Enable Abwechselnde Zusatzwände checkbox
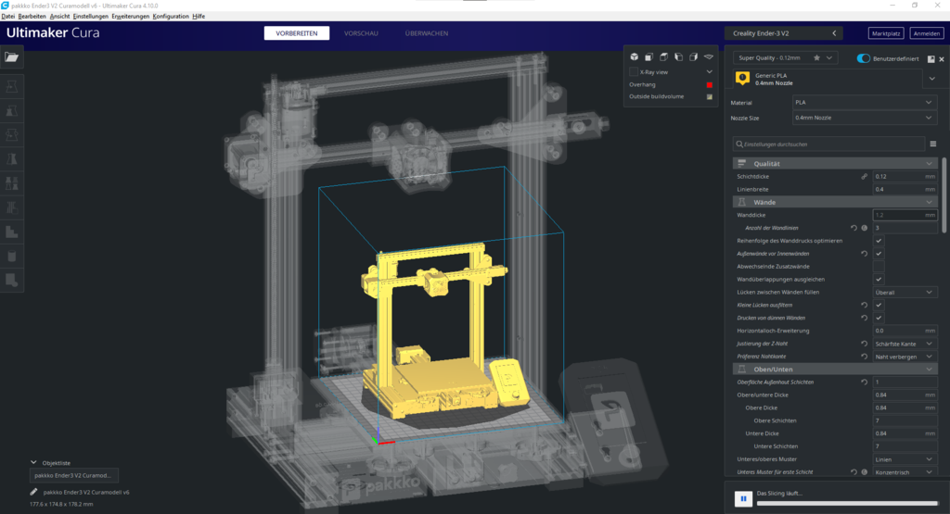Viewport: 950px width, 514px height. (879, 266)
